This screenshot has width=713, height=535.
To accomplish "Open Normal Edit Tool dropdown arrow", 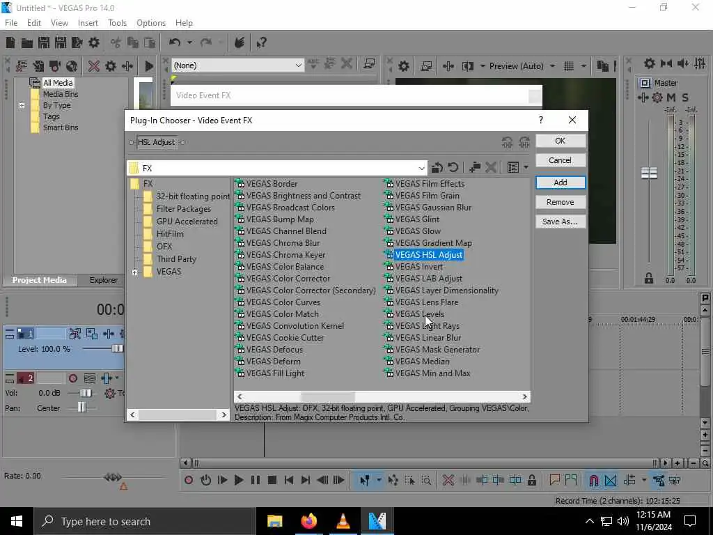I will 378,481.
